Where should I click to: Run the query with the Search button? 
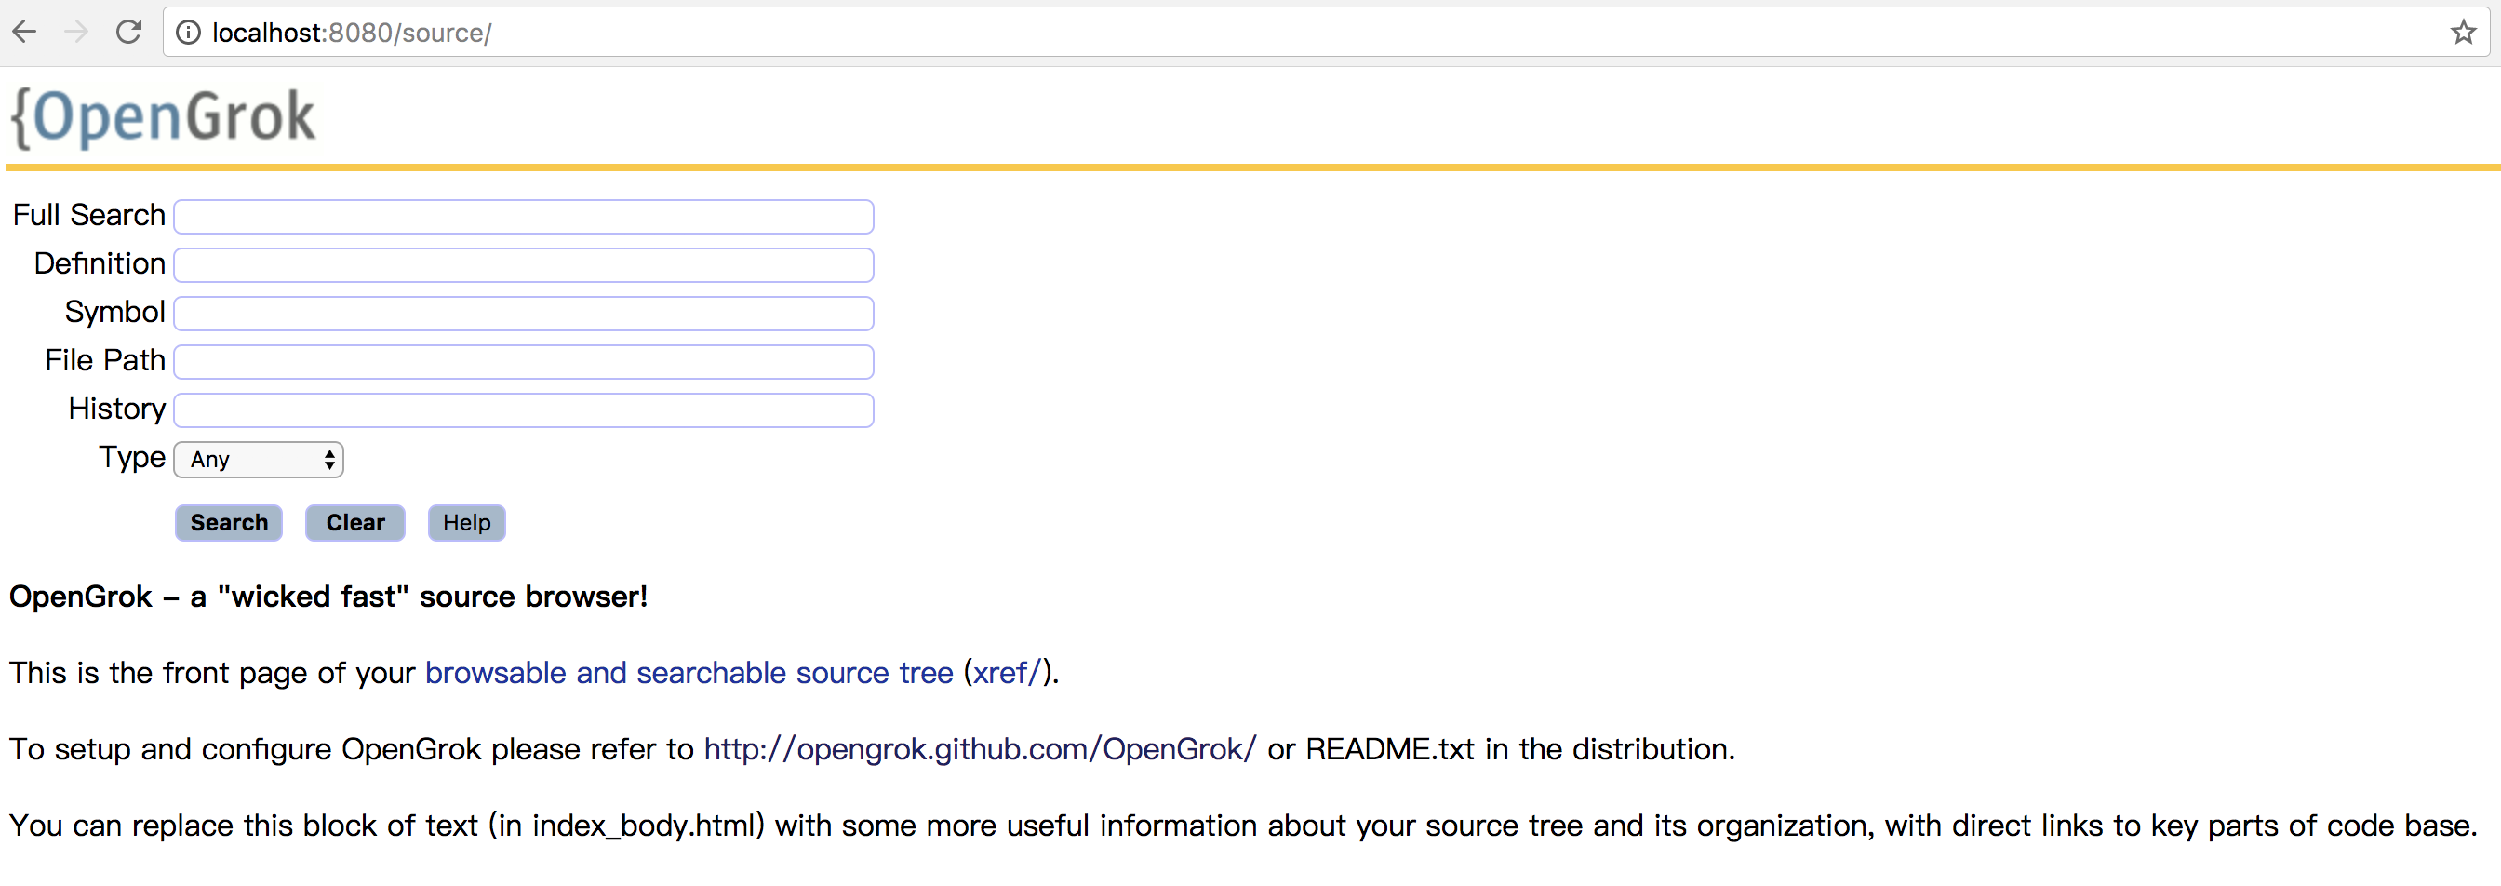[228, 524]
